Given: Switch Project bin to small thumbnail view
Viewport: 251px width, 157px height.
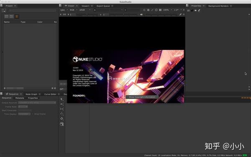Looking at the screenshot, I should pyautogui.click(x=12, y=16).
